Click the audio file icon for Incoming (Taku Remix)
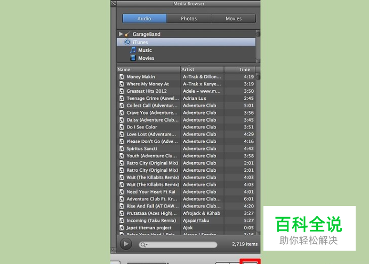 tap(122, 220)
